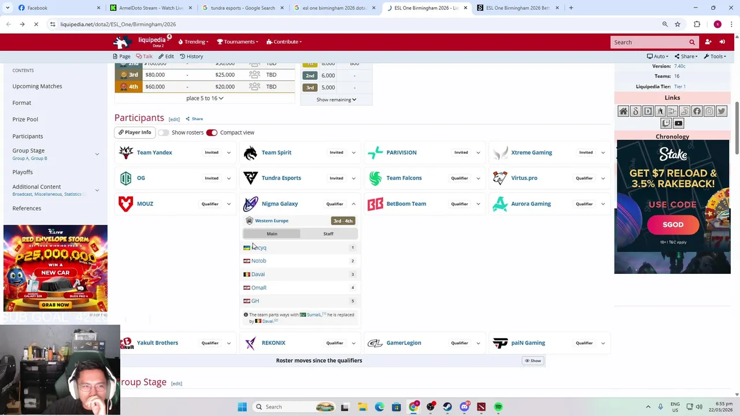Click the log in icon in header
The width and height of the screenshot is (740, 416).
coord(722,42)
